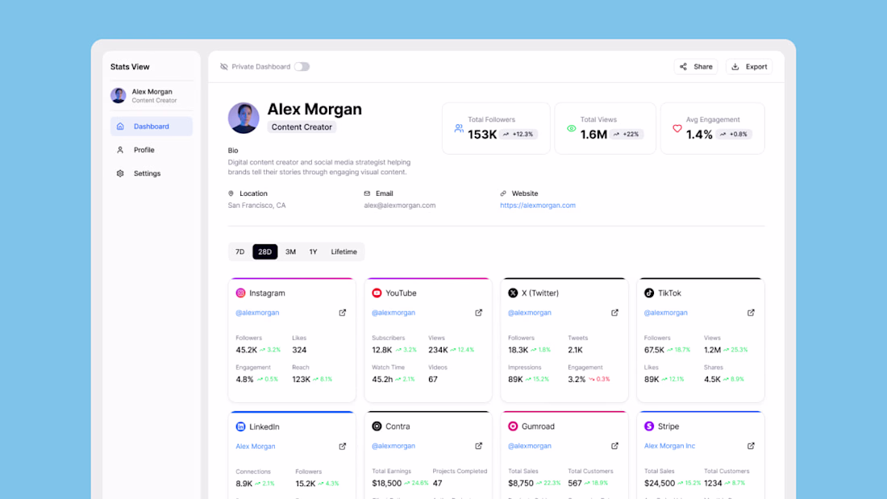The height and width of the screenshot is (499, 887).
Task: Open the Stripe card external link icon
Action: coord(751,446)
